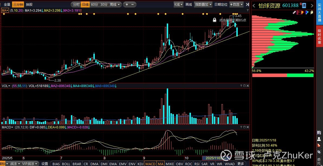Toggle the 三分钟 view mode
323x166 pixels.
pyautogui.click(x=18, y=5)
